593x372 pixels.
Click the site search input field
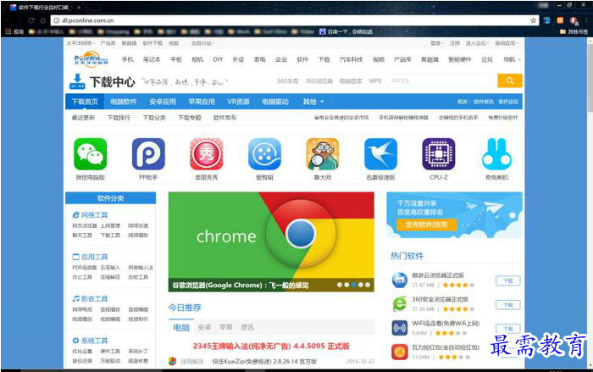coord(441,81)
